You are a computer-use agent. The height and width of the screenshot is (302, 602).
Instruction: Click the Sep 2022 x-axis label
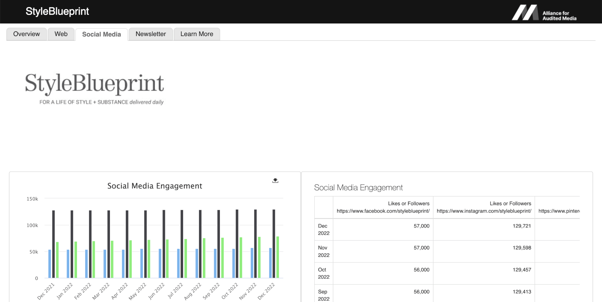(211, 291)
